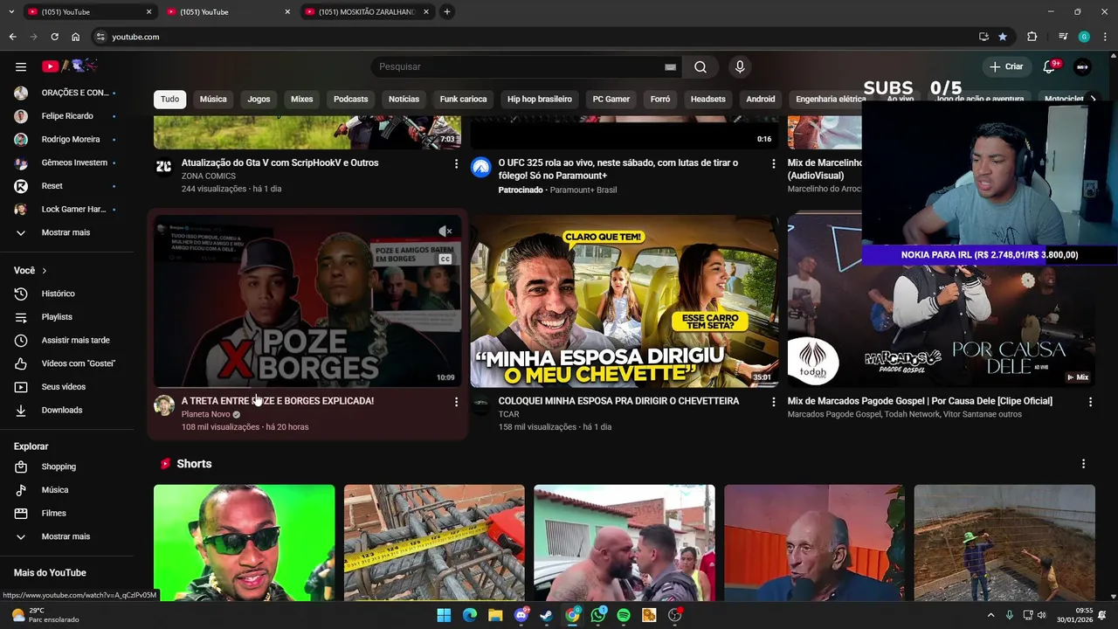Open Shopping under Explorar
Screen dimensions: 1118x629
tap(66, 467)
